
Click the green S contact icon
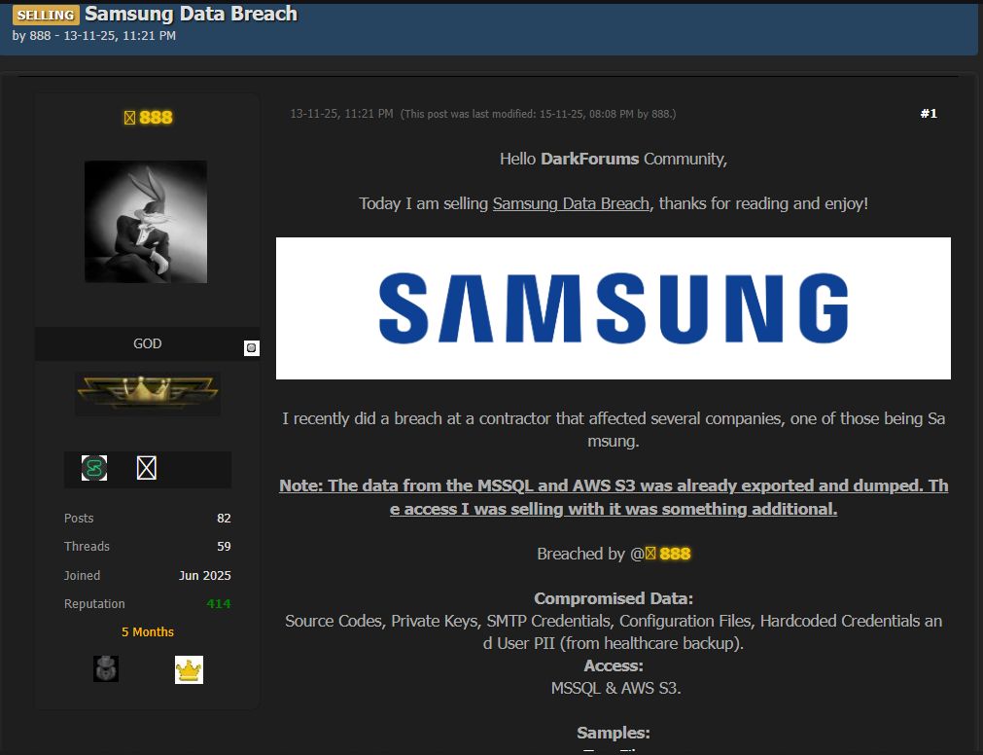(94, 468)
